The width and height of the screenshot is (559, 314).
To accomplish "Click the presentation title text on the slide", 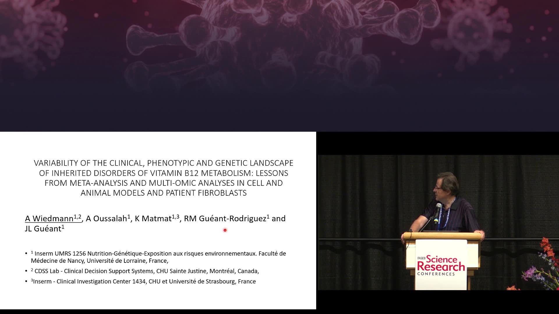I will pos(164,178).
